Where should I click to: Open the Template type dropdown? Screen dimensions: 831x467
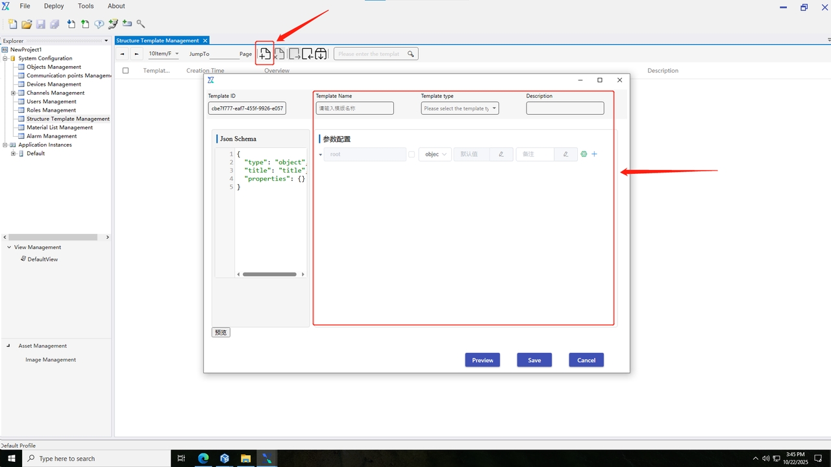[460, 108]
